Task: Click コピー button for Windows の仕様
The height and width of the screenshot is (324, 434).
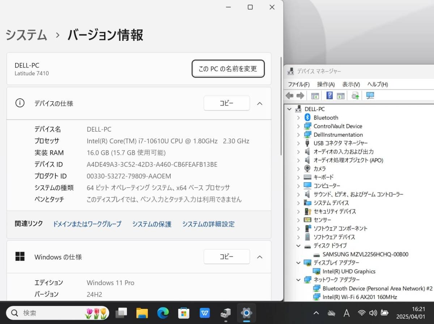Action: pos(227,257)
